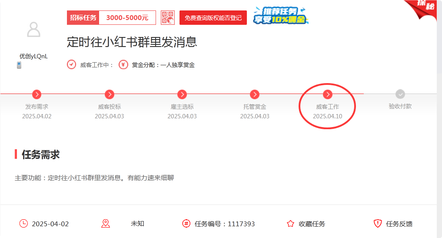Click the task number hash icon
The image size is (442, 238).
pyautogui.click(x=186, y=224)
